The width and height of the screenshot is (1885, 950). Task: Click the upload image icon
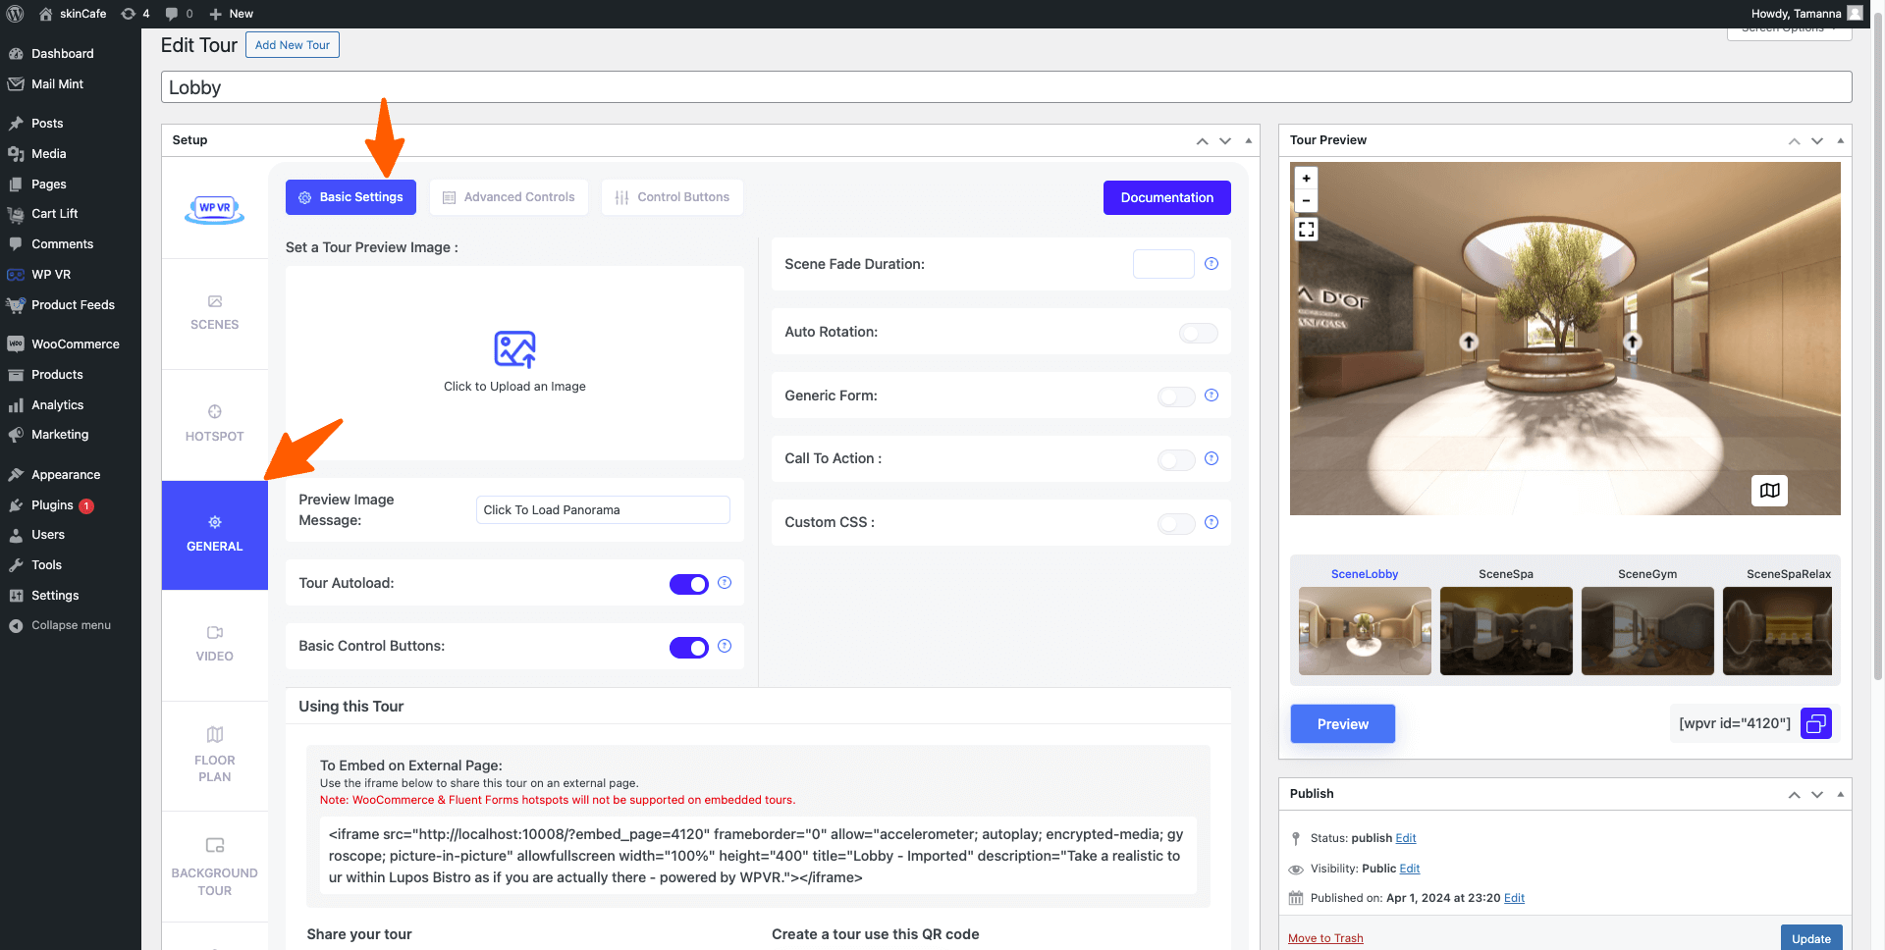[x=514, y=349]
